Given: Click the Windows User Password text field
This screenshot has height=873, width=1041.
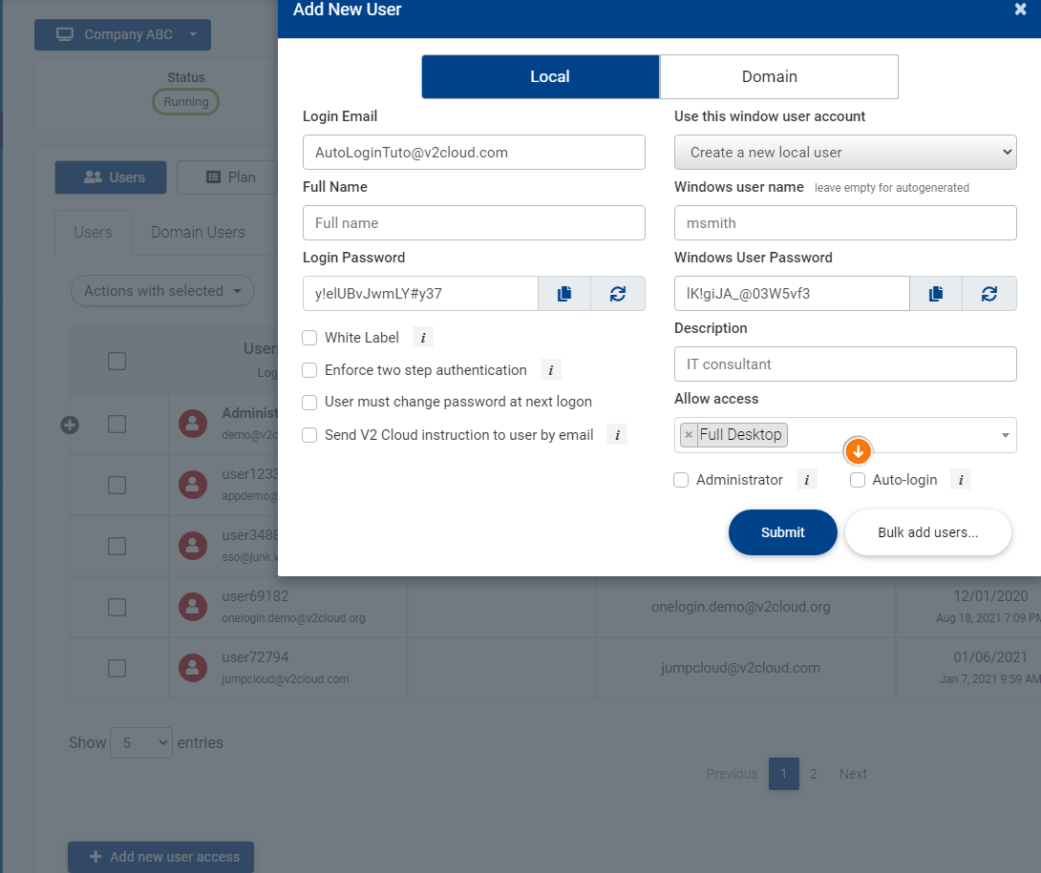Looking at the screenshot, I should pyautogui.click(x=792, y=293).
